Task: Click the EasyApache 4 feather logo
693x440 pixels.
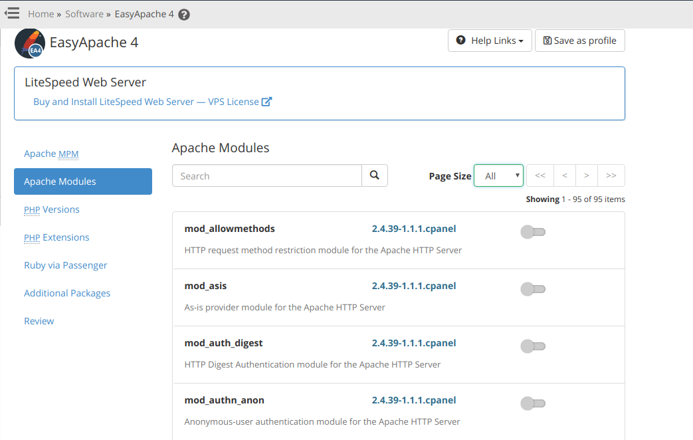Action: pyautogui.click(x=30, y=43)
